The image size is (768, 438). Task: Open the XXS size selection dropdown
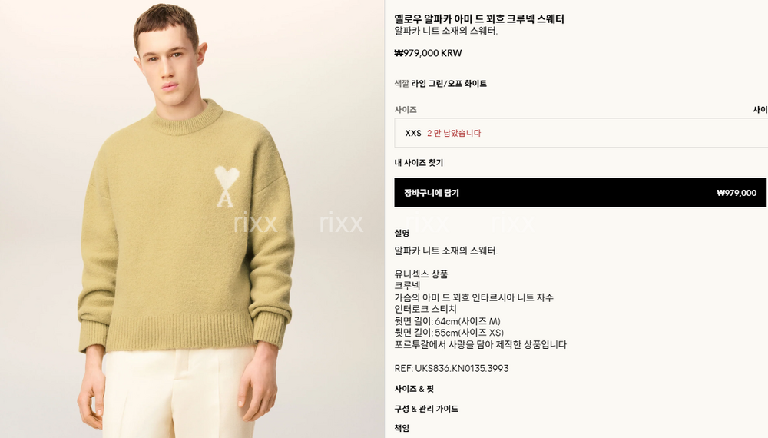(581, 133)
